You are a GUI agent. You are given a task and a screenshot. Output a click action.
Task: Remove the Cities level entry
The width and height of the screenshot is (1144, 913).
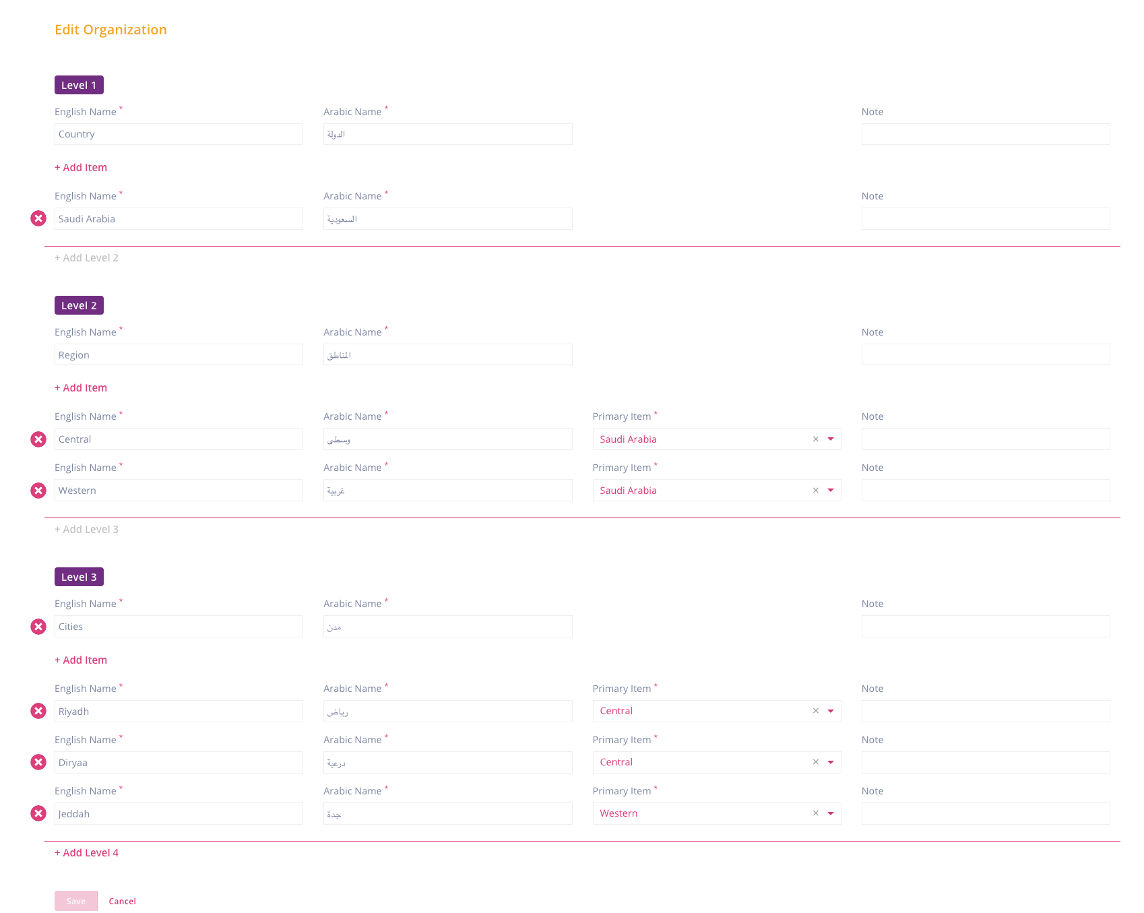click(38, 627)
